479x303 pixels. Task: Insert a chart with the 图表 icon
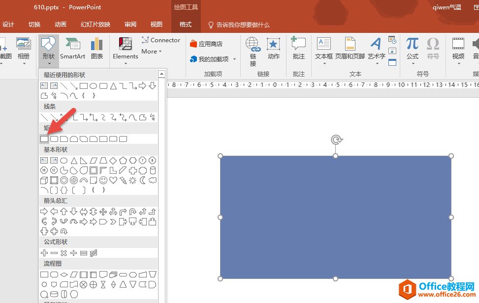click(x=97, y=48)
